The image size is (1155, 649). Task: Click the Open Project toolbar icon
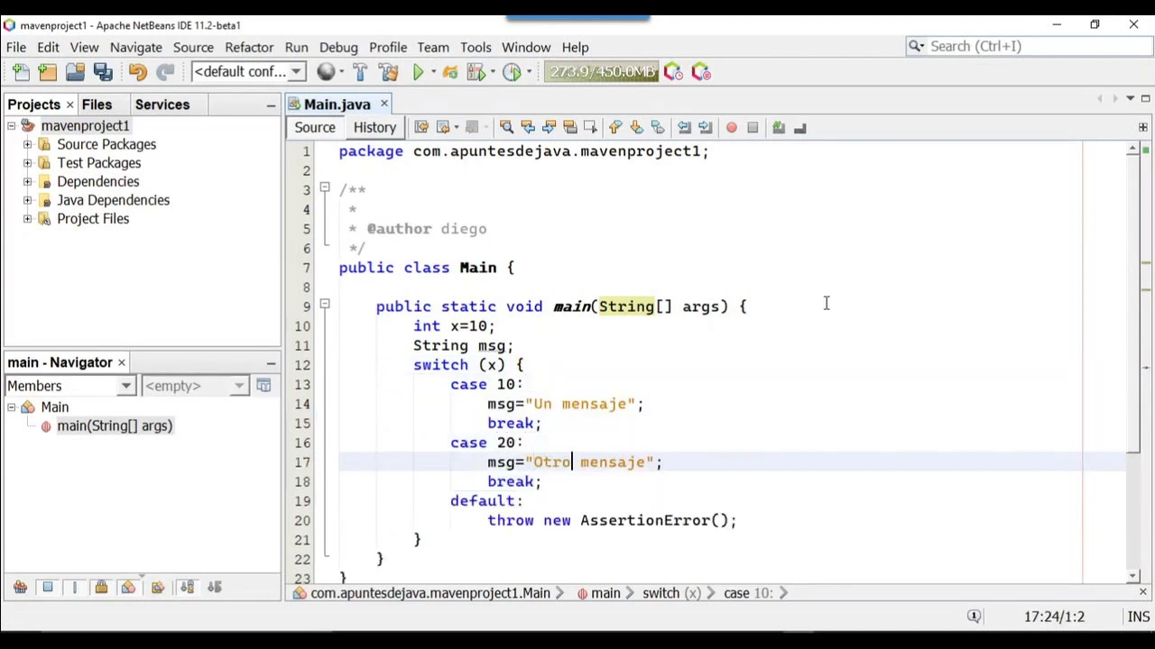pos(75,72)
